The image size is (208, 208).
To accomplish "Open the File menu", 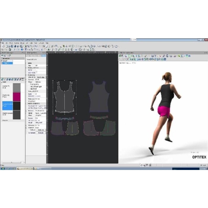I will tap(2, 43).
